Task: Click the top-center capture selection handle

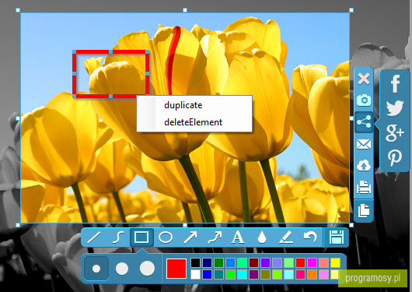Action: (185, 10)
